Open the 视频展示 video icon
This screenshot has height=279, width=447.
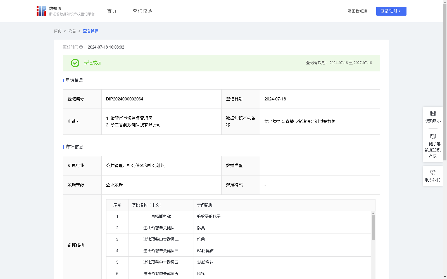[433, 113]
